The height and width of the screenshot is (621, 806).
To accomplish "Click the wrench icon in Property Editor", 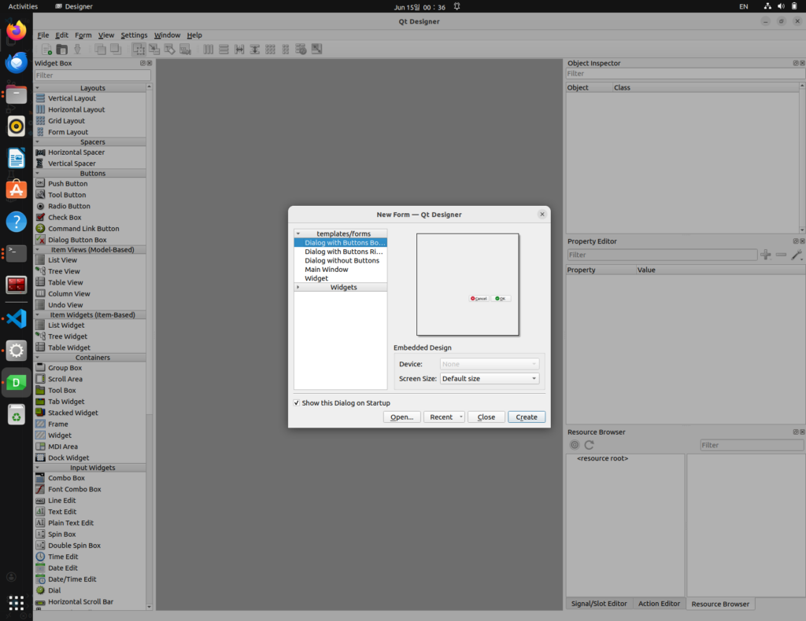I will coord(797,255).
